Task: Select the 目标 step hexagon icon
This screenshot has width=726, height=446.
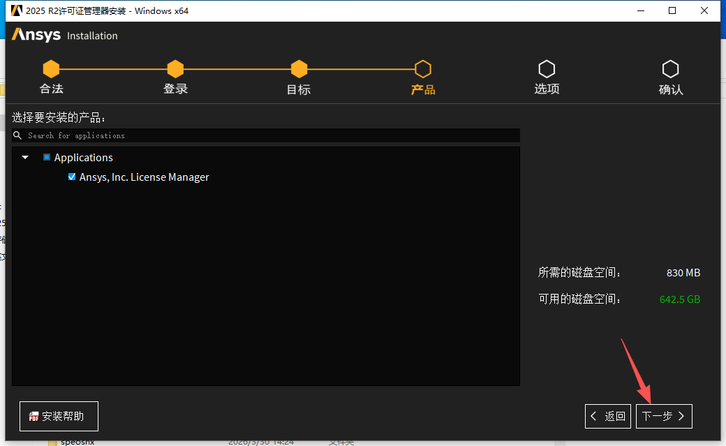Action: [x=298, y=68]
